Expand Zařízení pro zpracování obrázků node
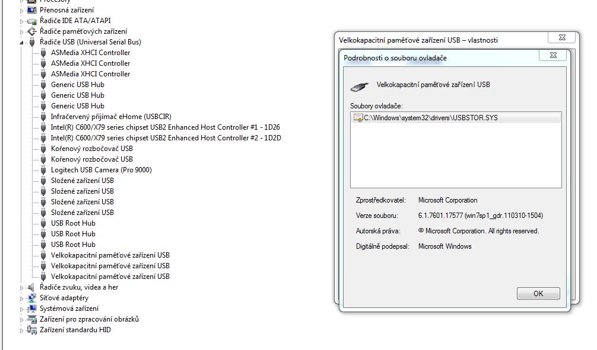The image size is (597, 350). 22,320
